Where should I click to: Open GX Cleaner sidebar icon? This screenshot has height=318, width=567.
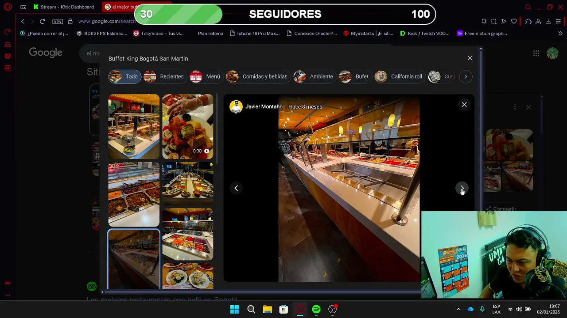[8, 44]
